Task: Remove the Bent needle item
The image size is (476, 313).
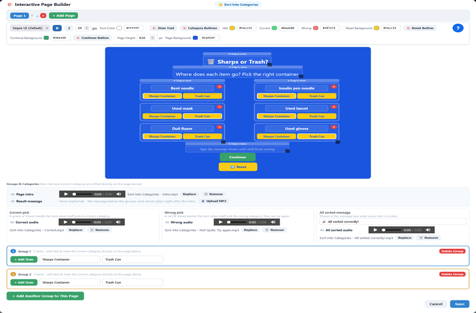Action: click(x=220, y=87)
